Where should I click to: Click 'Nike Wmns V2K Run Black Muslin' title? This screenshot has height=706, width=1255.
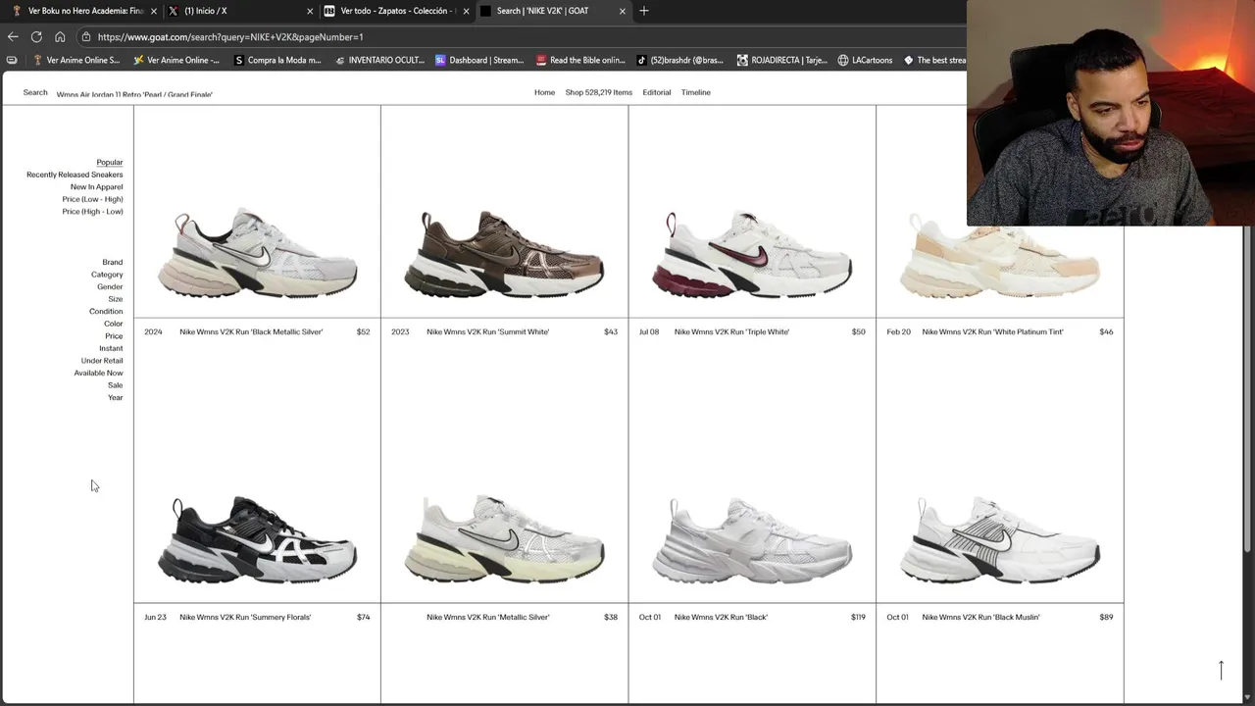(980, 617)
